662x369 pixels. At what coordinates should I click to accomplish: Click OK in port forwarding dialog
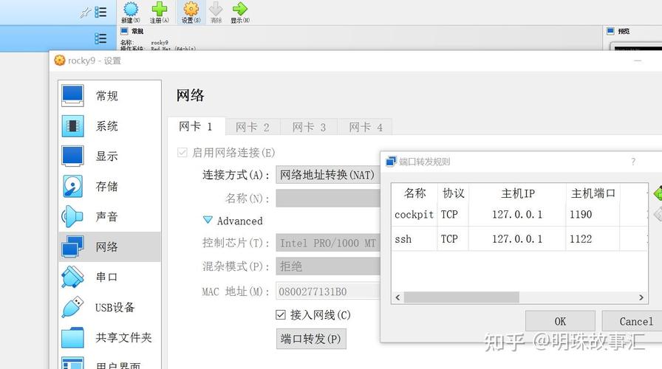pos(560,321)
